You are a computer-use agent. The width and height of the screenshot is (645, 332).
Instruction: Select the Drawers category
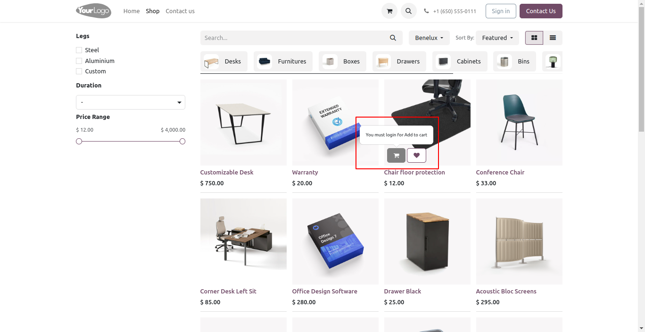(399, 61)
